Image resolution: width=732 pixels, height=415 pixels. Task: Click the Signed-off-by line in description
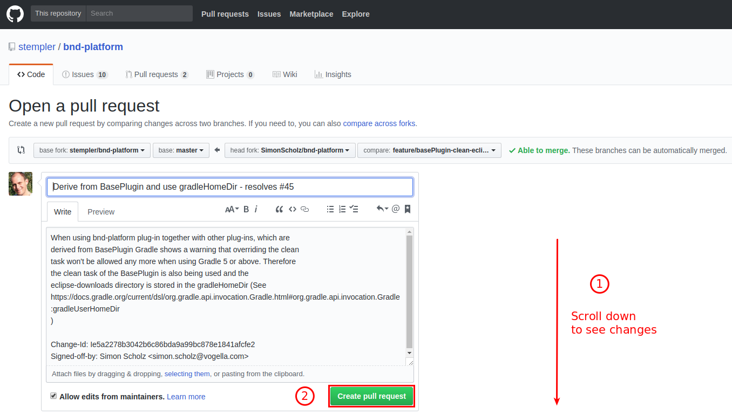[x=150, y=356]
